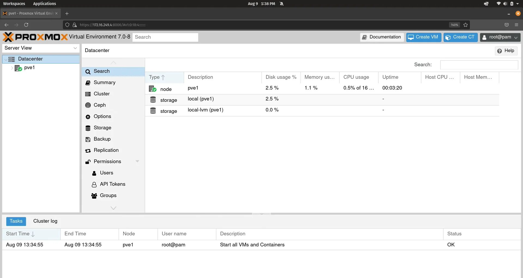
Task: Click the Backup floppy disk icon
Action: click(88, 139)
